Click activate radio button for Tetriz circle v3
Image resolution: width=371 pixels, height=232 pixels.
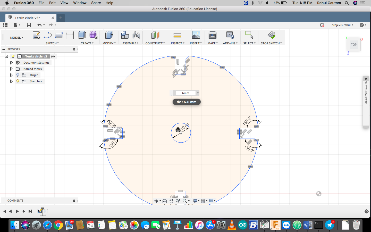53,56
